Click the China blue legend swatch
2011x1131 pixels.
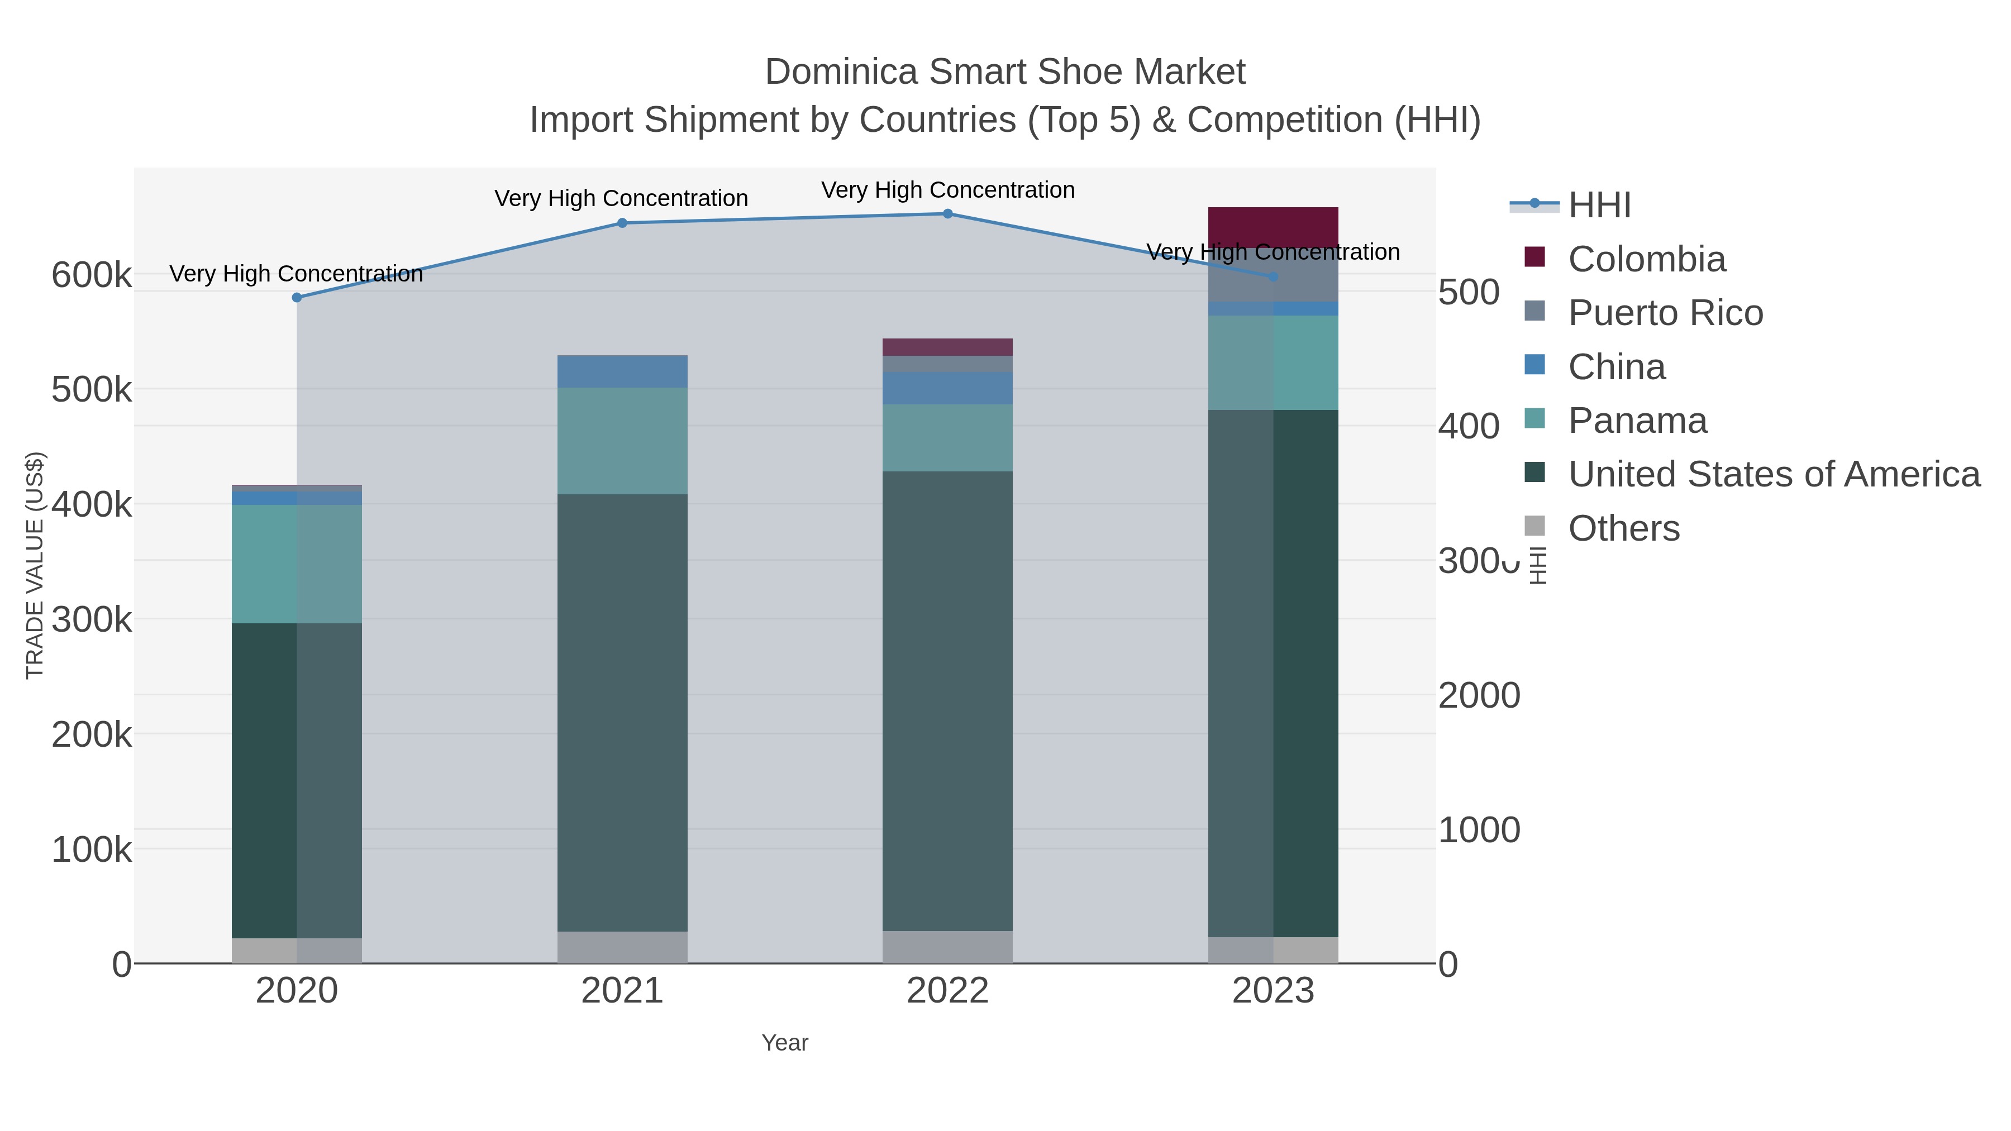[x=1535, y=365]
